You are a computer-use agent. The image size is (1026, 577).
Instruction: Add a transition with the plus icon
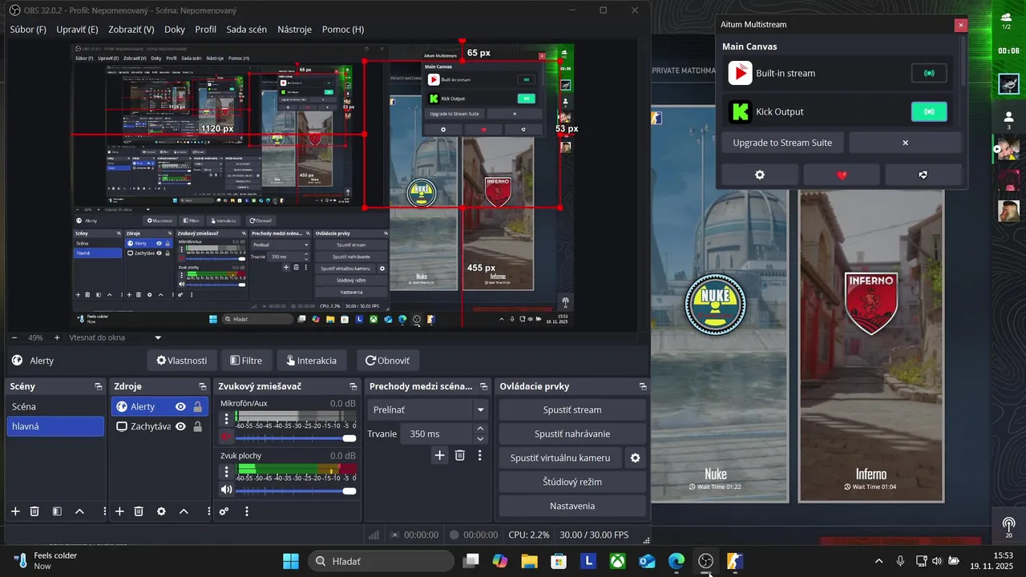[439, 455]
